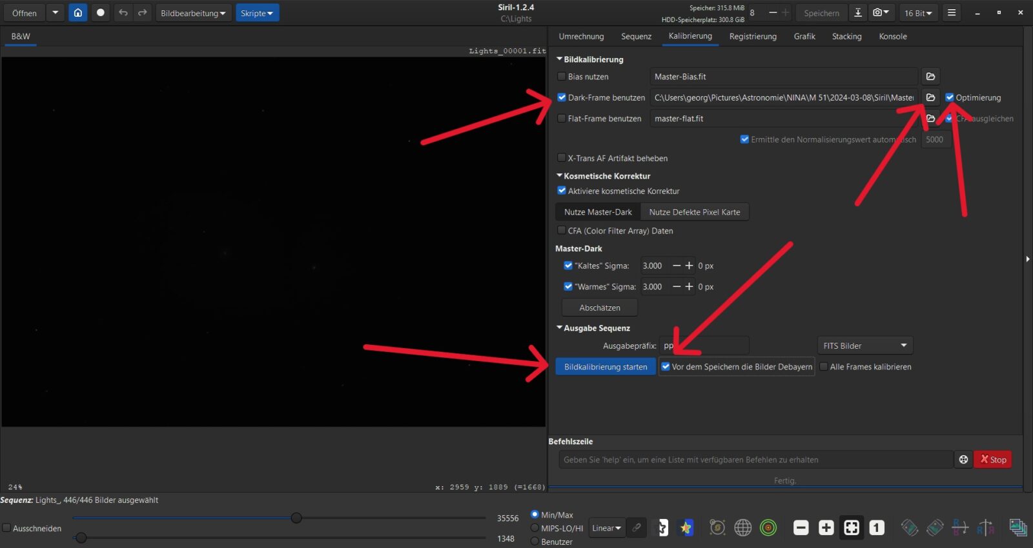Show the celestial grid globe icon

tap(743, 528)
